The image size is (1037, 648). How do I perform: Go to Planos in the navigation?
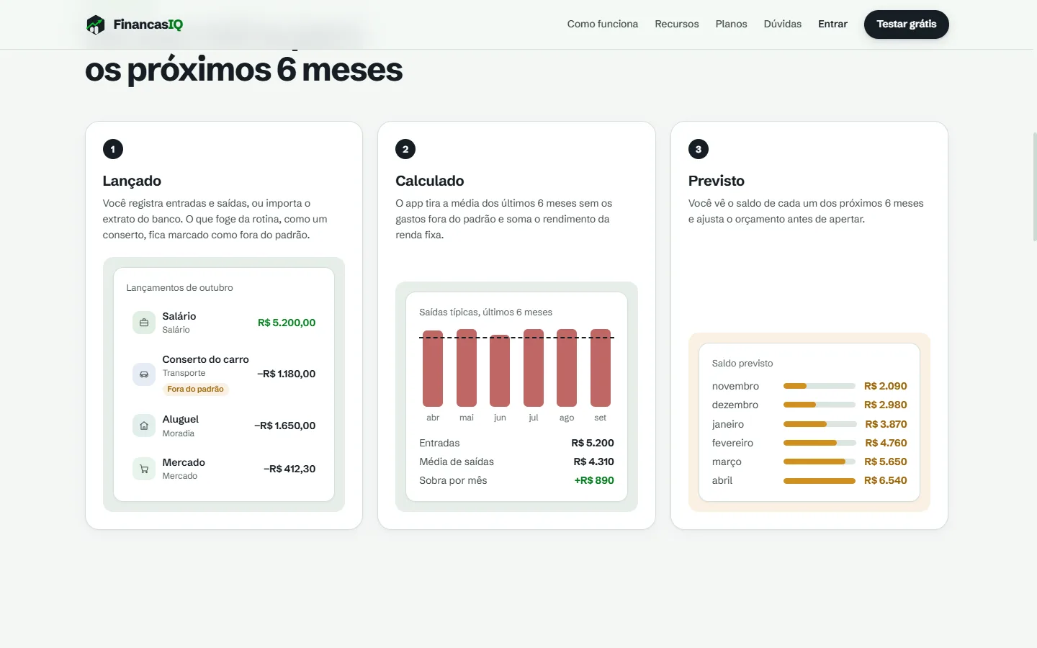pyautogui.click(x=732, y=24)
